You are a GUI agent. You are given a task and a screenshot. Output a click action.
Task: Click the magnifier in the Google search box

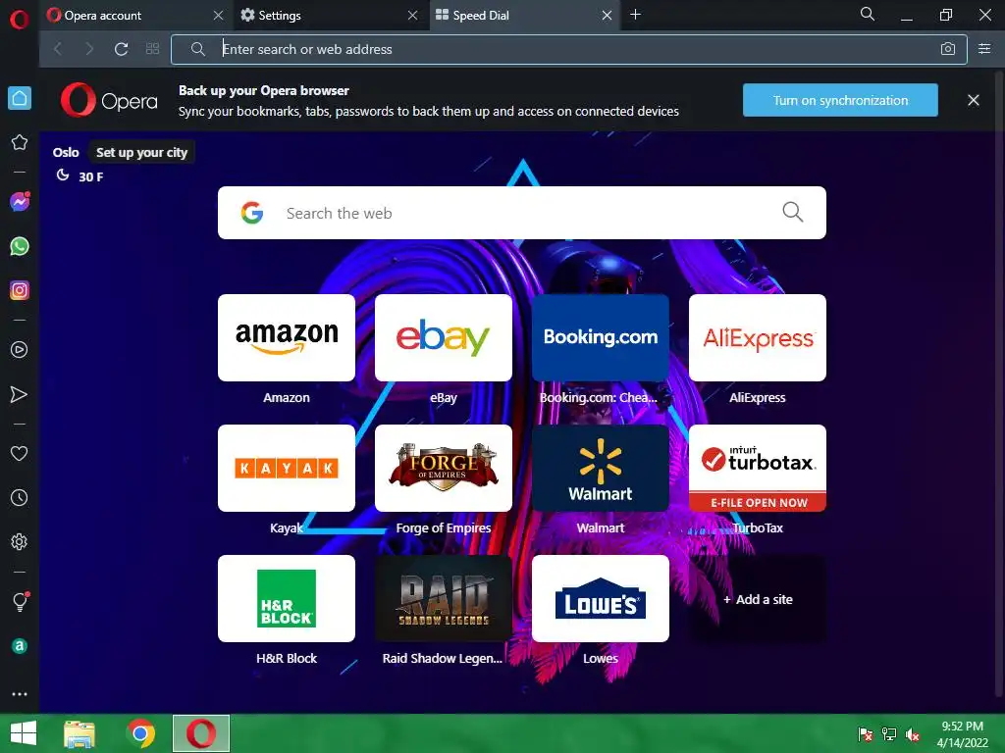click(793, 212)
